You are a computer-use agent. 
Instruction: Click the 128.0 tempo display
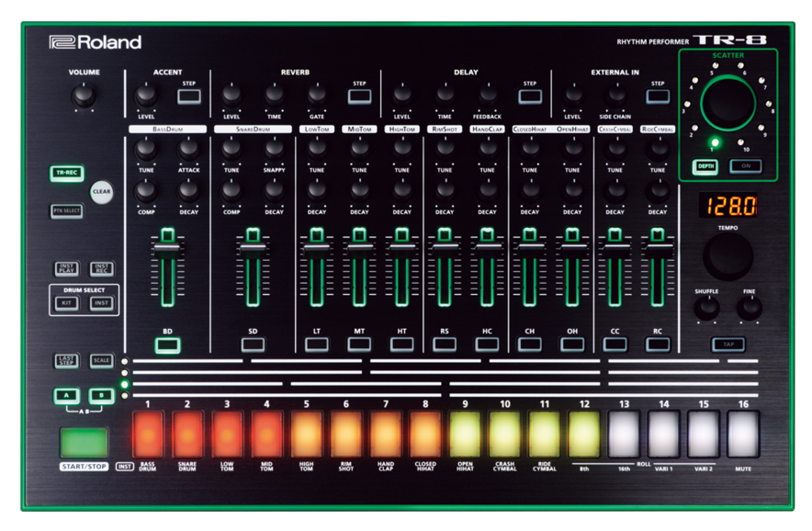(x=728, y=206)
